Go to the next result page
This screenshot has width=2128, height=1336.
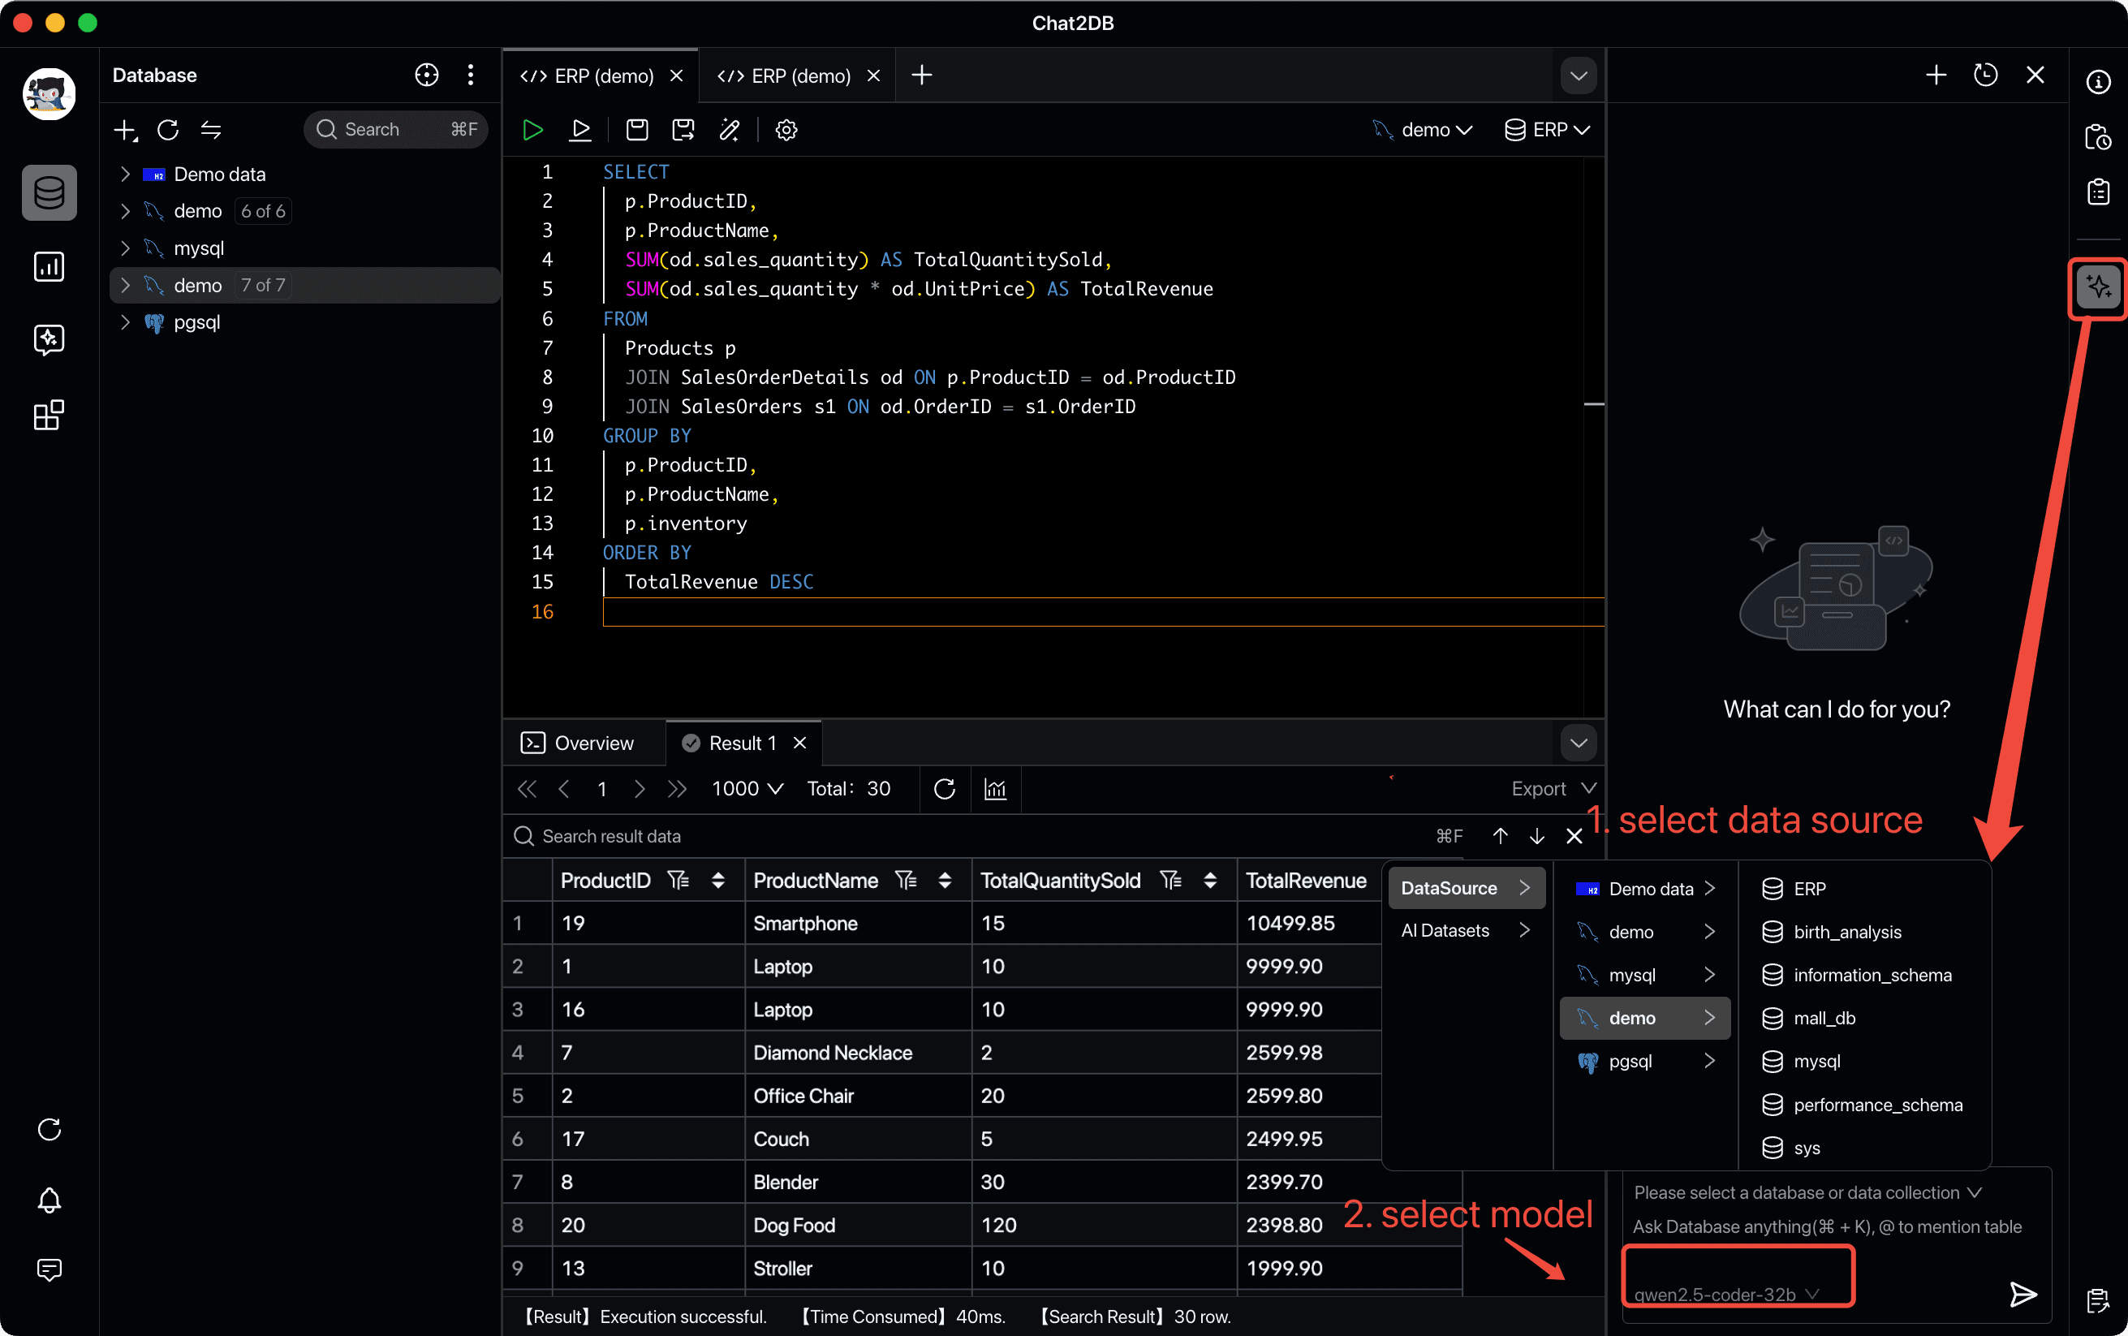pyautogui.click(x=639, y=788)
